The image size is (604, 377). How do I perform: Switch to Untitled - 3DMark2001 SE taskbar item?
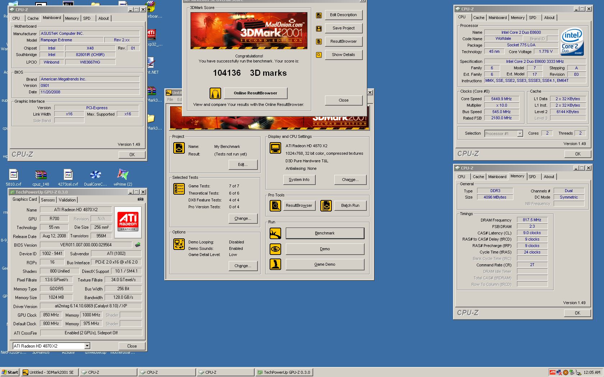click(49, 372)
